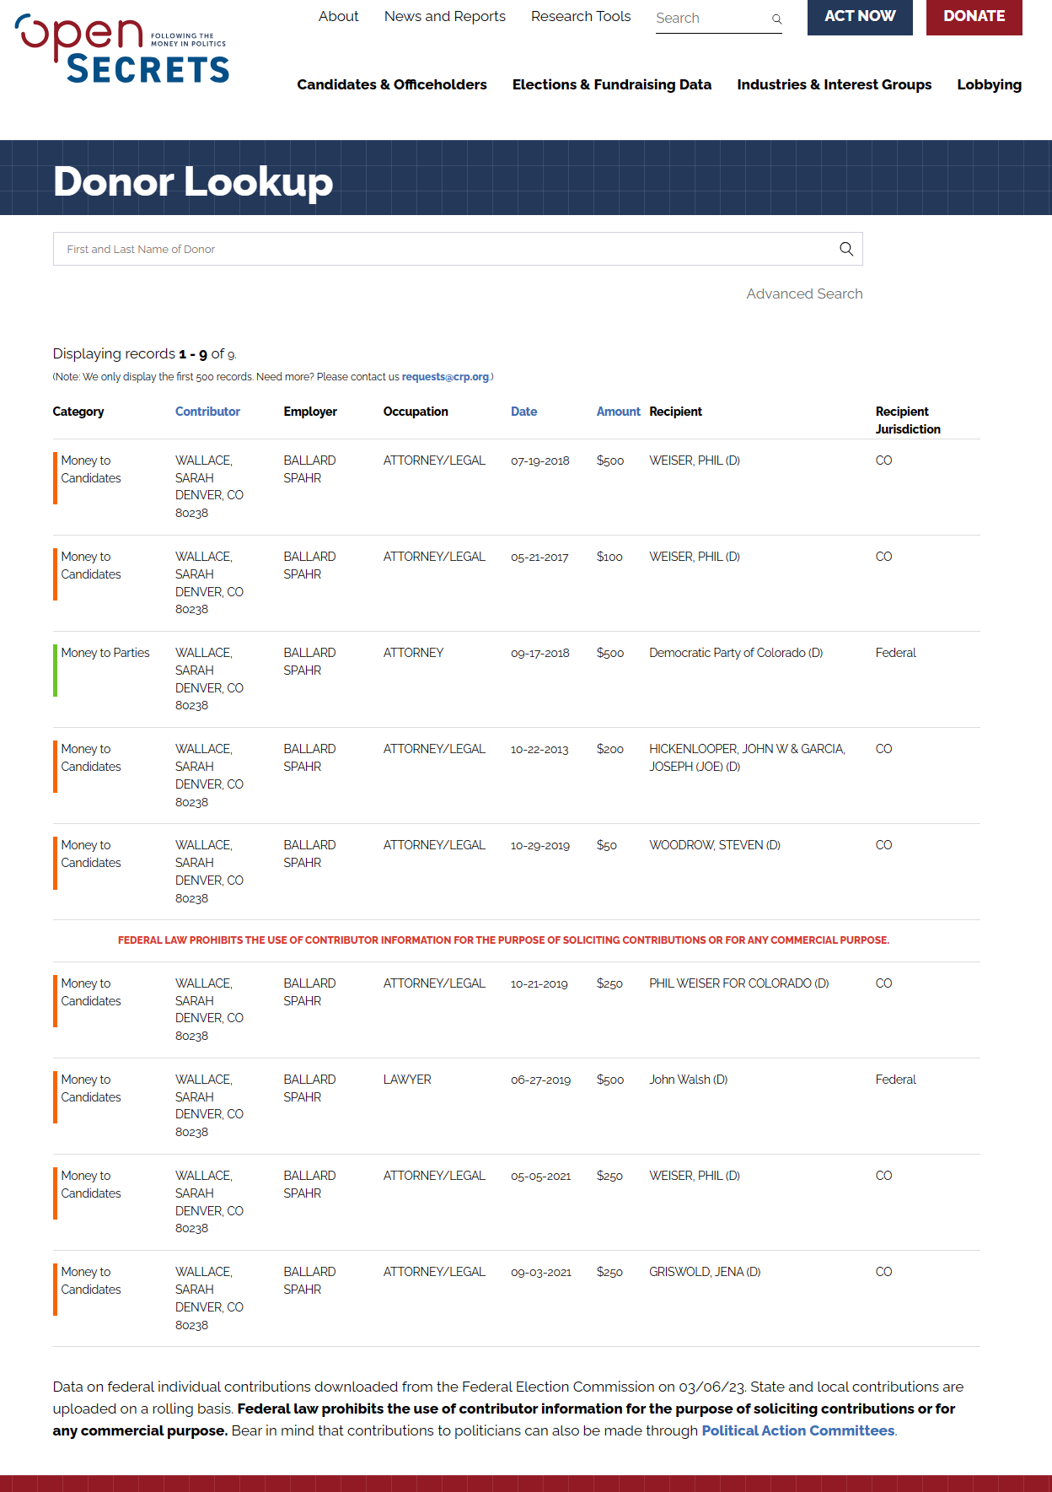Select the red federal law warning text

coord(503,940)
